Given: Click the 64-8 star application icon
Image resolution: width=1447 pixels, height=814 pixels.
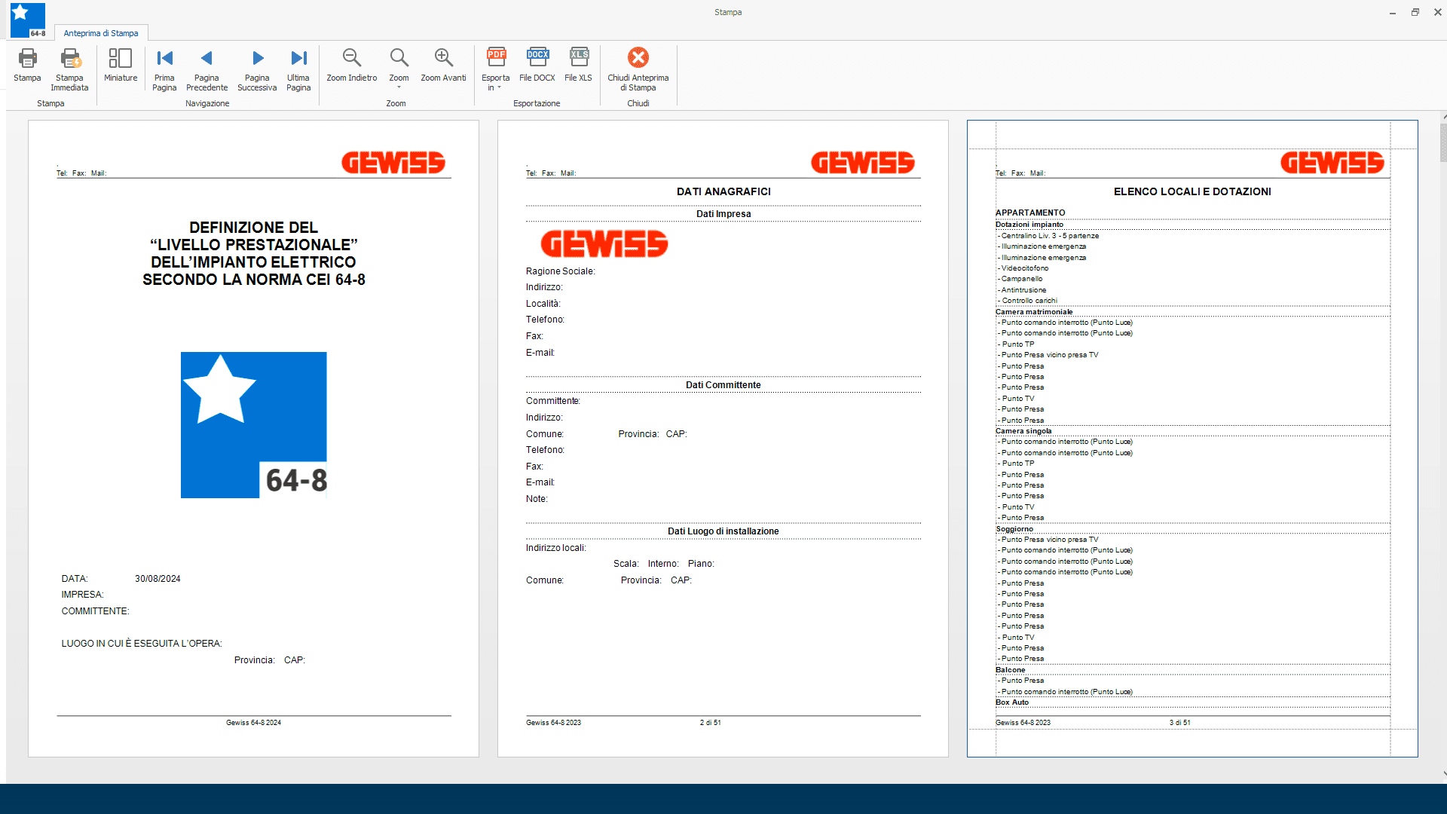Looking at the screenshot, I should 28,20.
